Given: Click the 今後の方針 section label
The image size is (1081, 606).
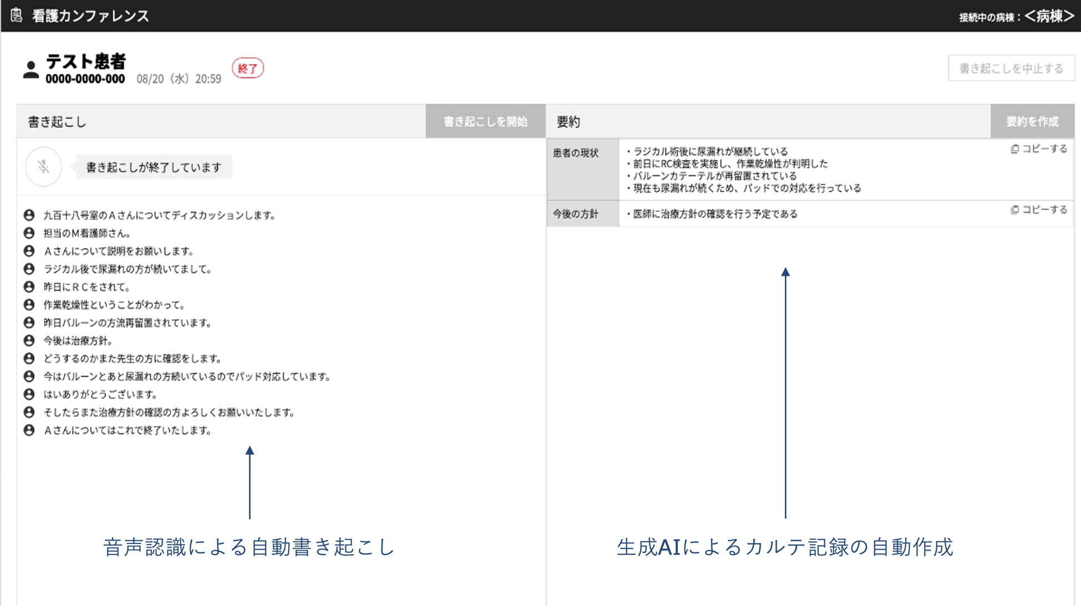Looking at the screenshot, I should [576, 214].
